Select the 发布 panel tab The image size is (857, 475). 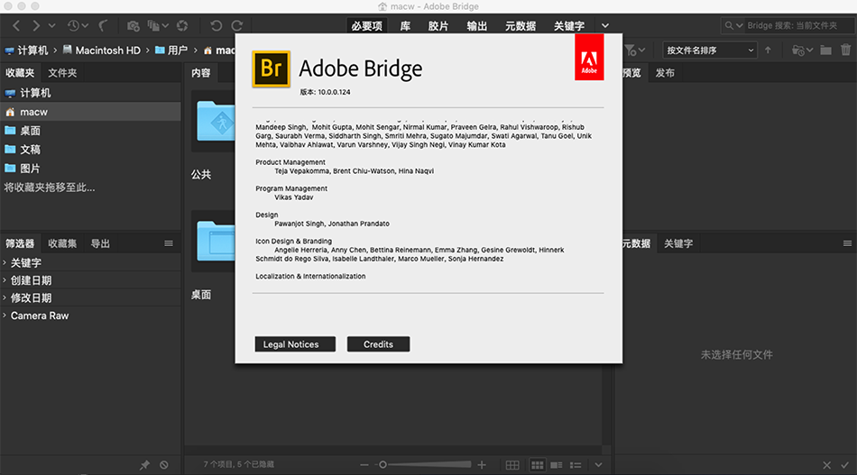665,73
